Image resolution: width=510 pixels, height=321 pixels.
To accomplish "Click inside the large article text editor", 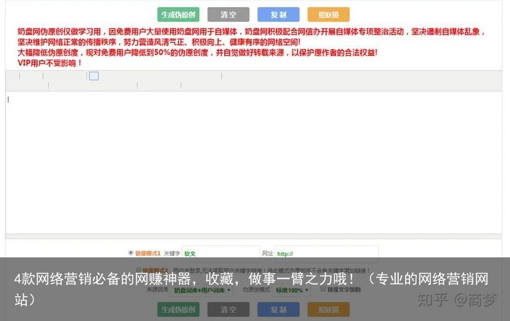I will pos(254,163).
